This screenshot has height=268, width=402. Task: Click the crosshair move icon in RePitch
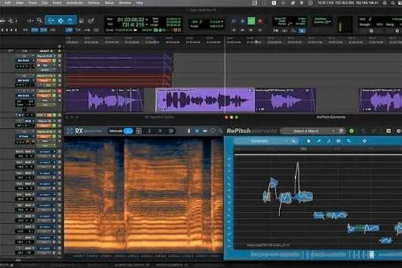click(364, 141)
